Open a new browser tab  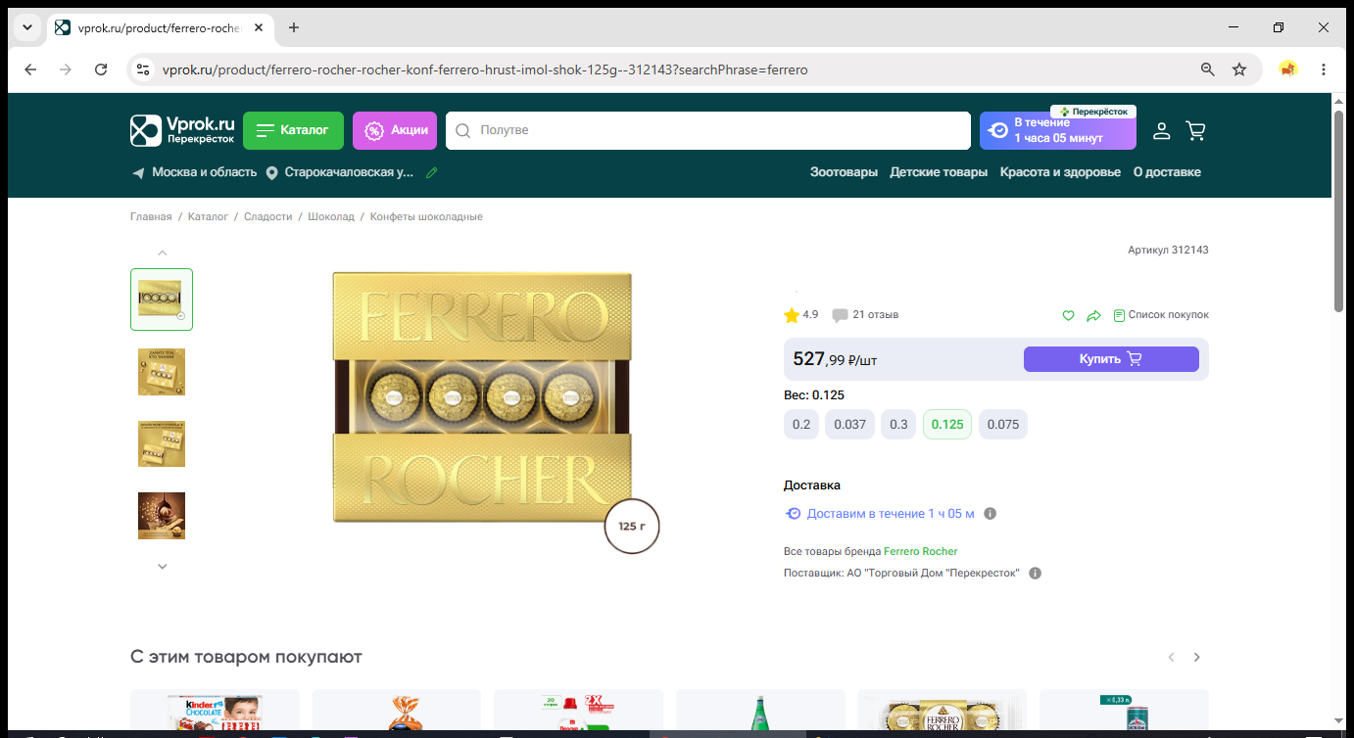click(x=294, y=27)
